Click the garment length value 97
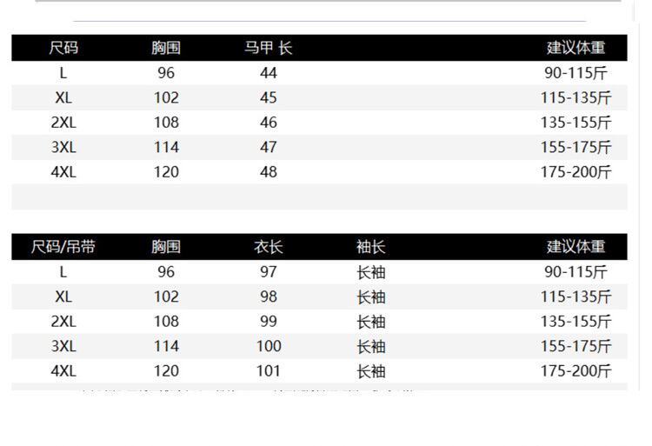652x446 pixels. tap(268, 272)
